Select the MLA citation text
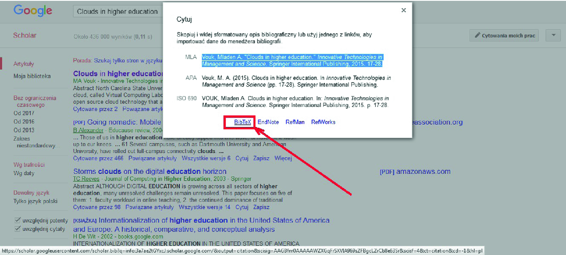566x255 pixels. pyautogui.click(x=292, y=60)
